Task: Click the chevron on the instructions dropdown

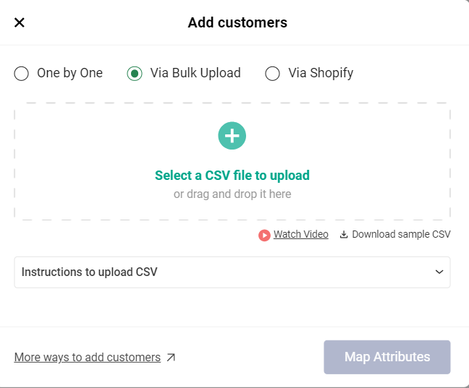Action: (x=439, y=272)
